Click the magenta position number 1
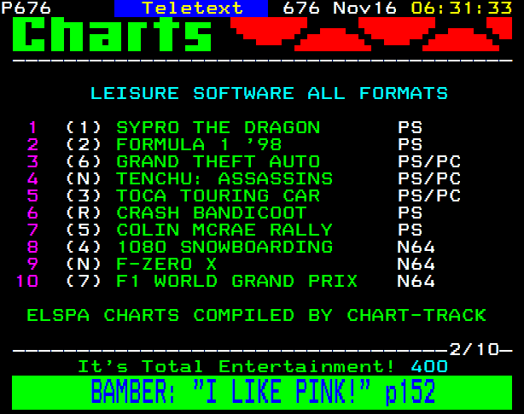524x414 pixels. tap(32, 127)
